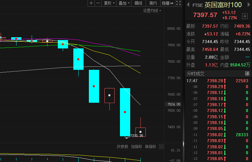The height and width of the screenshot is (162, 252).
Task: Click the 7524.05 price axis marker
Action: [x=174, y=104]
